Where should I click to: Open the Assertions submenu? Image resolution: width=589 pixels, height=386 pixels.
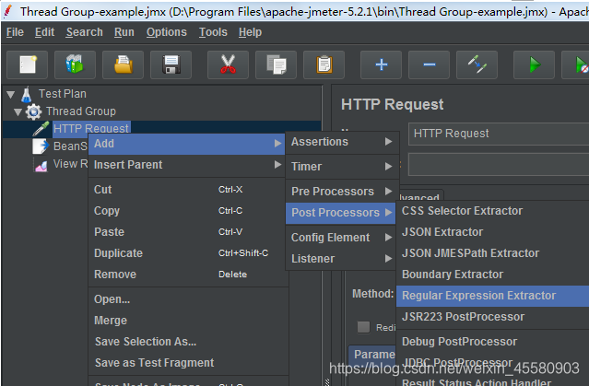point(342,142)
